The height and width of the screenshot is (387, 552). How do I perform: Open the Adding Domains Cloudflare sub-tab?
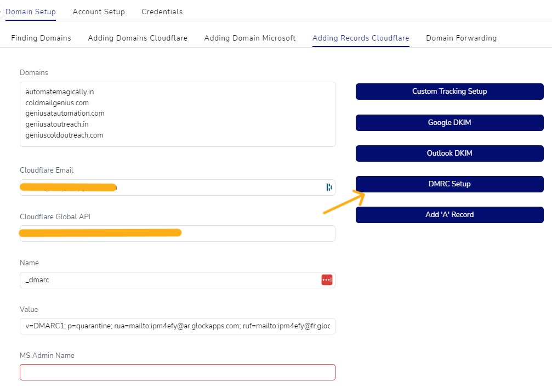[x=138, y=38]
